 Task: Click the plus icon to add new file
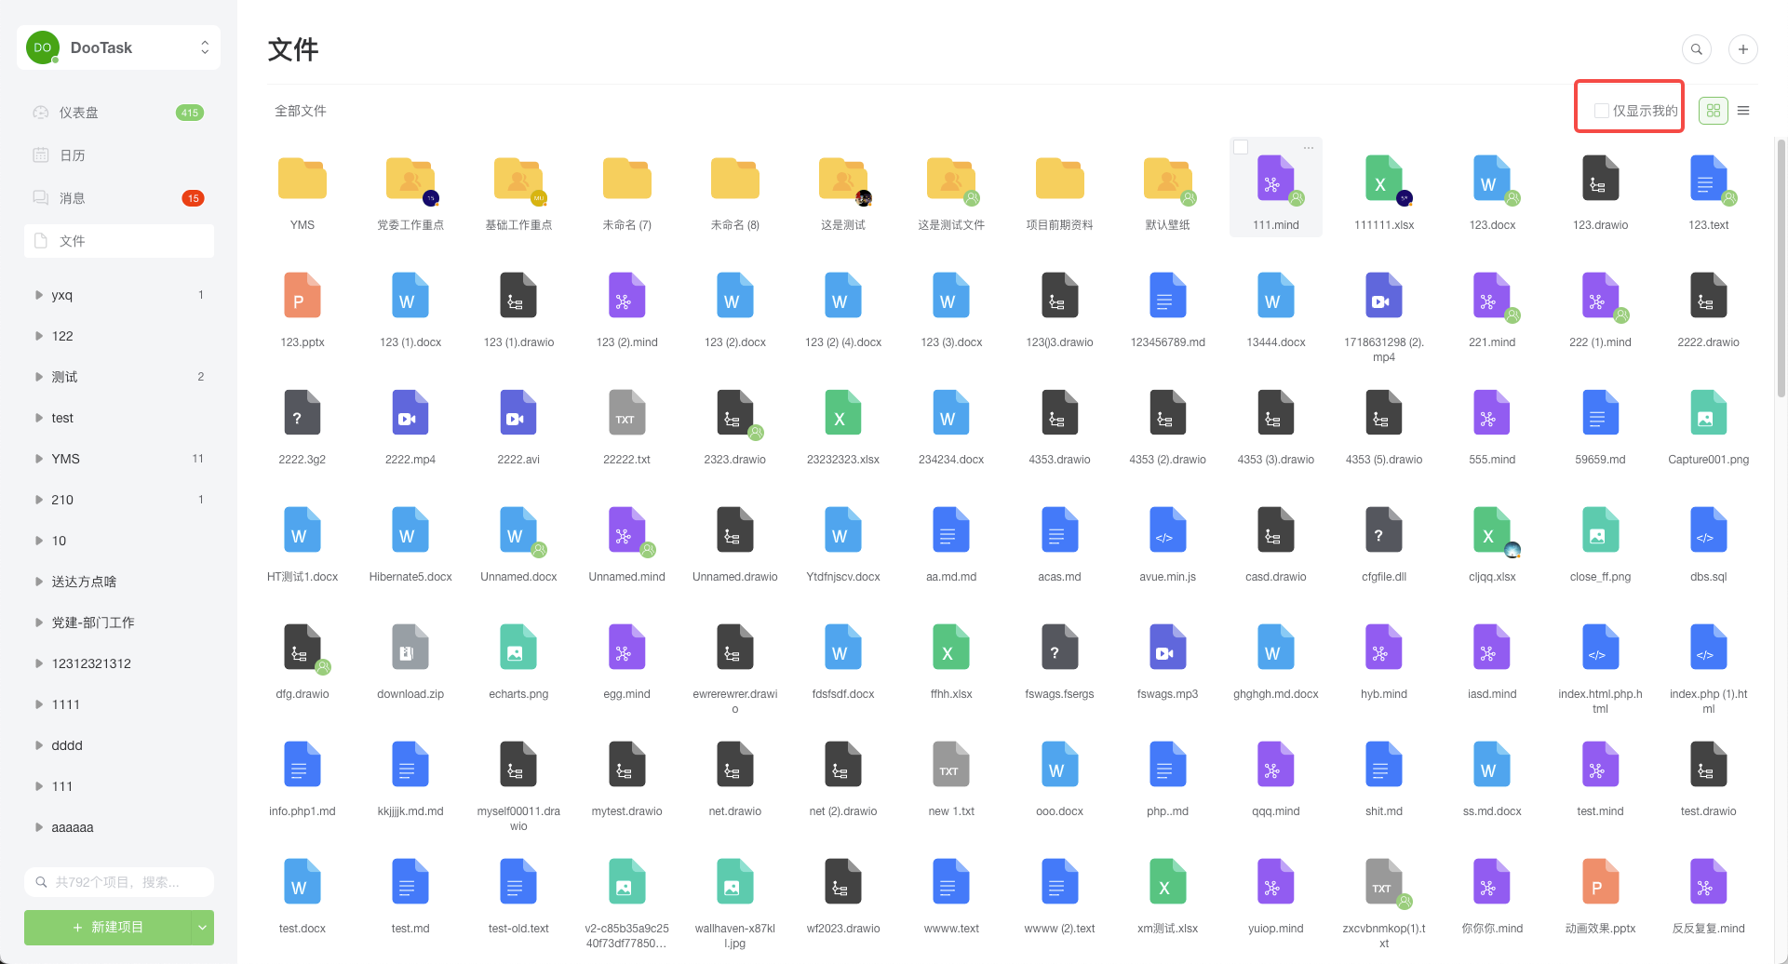coord(1743,48)
